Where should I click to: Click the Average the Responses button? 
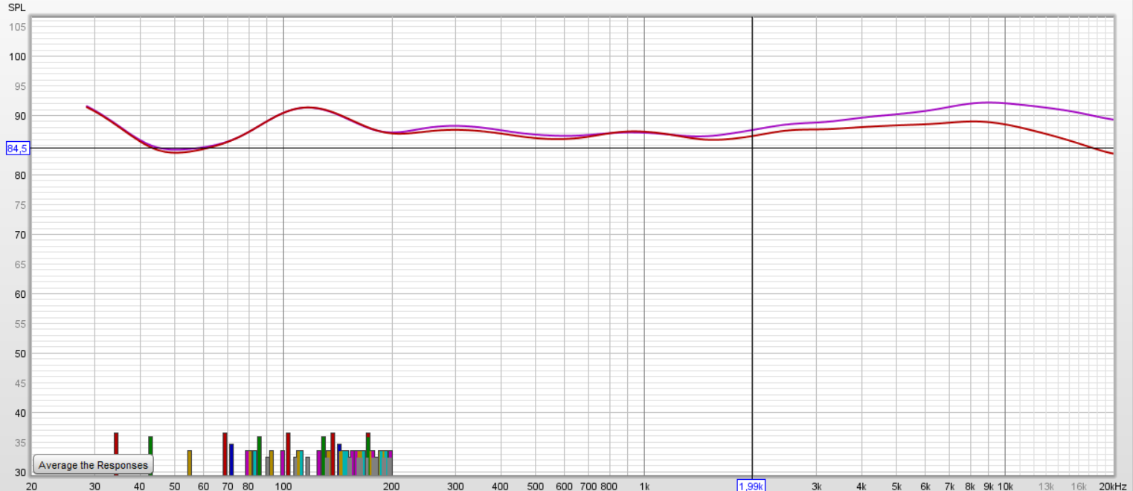click(93, 465)
